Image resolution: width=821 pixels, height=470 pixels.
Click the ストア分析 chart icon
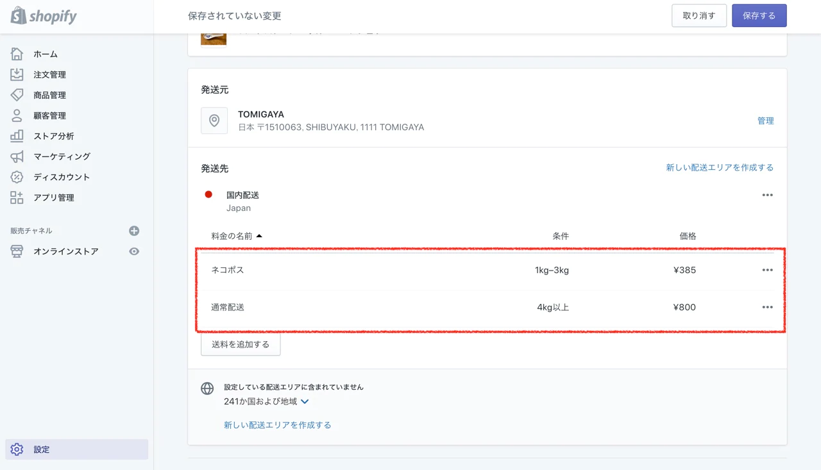(x=17, y=136)
